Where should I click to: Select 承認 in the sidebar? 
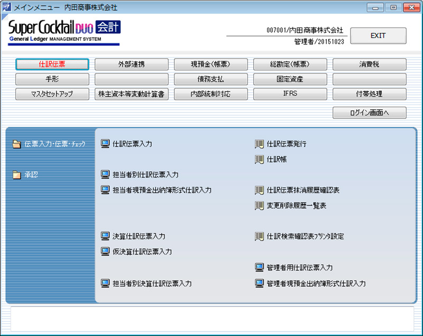(31, 175)
